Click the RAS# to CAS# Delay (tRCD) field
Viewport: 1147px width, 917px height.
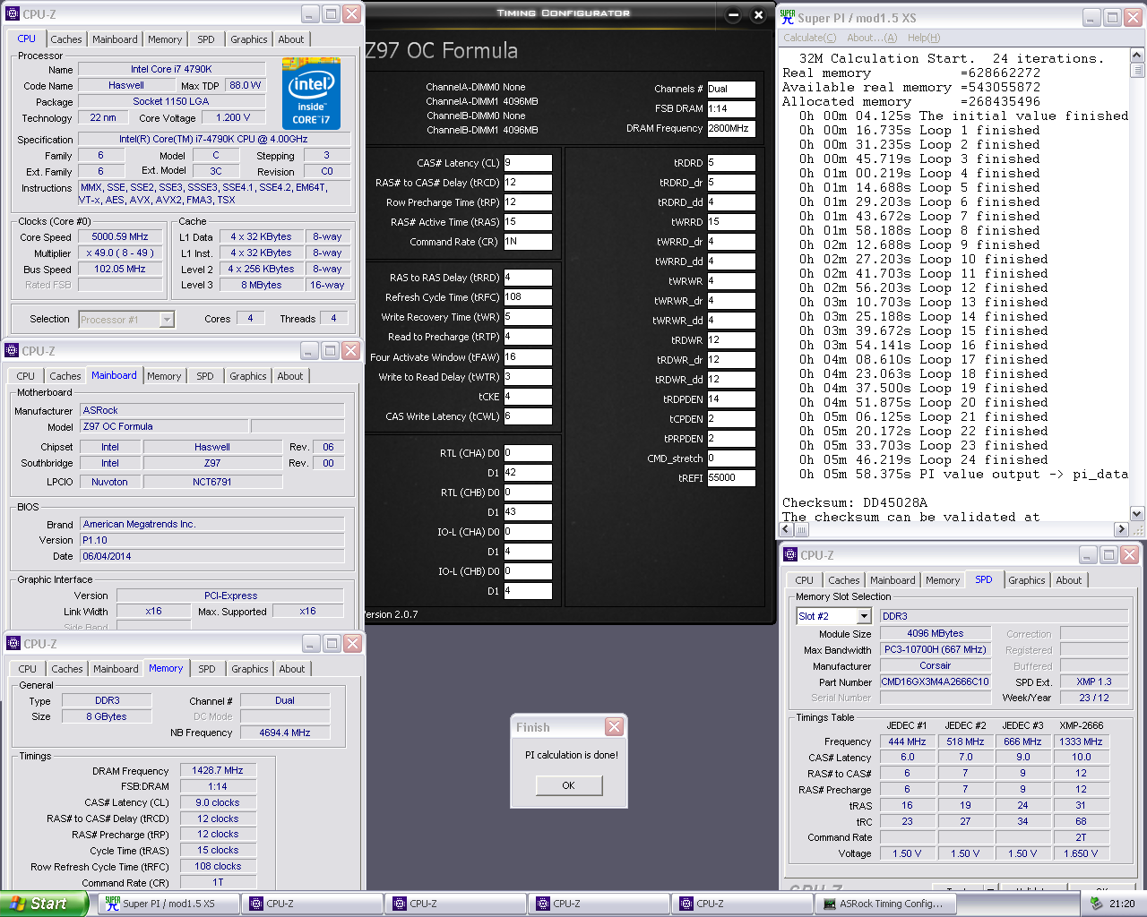(x=528, y=183)
